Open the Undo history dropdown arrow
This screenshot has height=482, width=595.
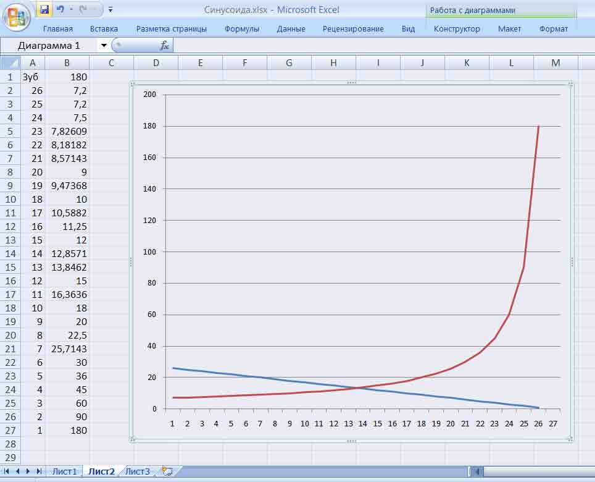coord(70,10)
